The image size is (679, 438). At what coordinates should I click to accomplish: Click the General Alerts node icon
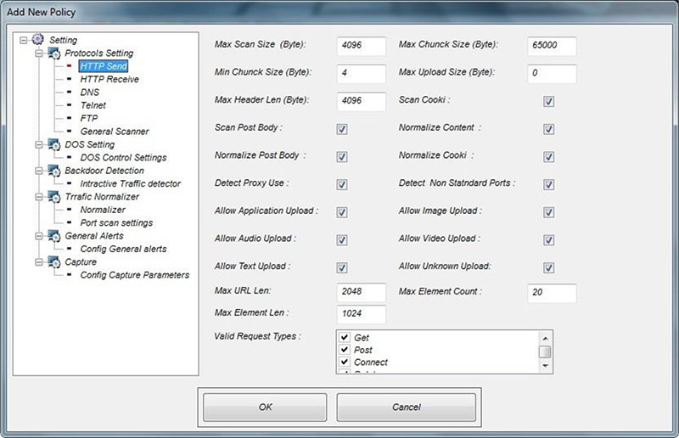54,236
